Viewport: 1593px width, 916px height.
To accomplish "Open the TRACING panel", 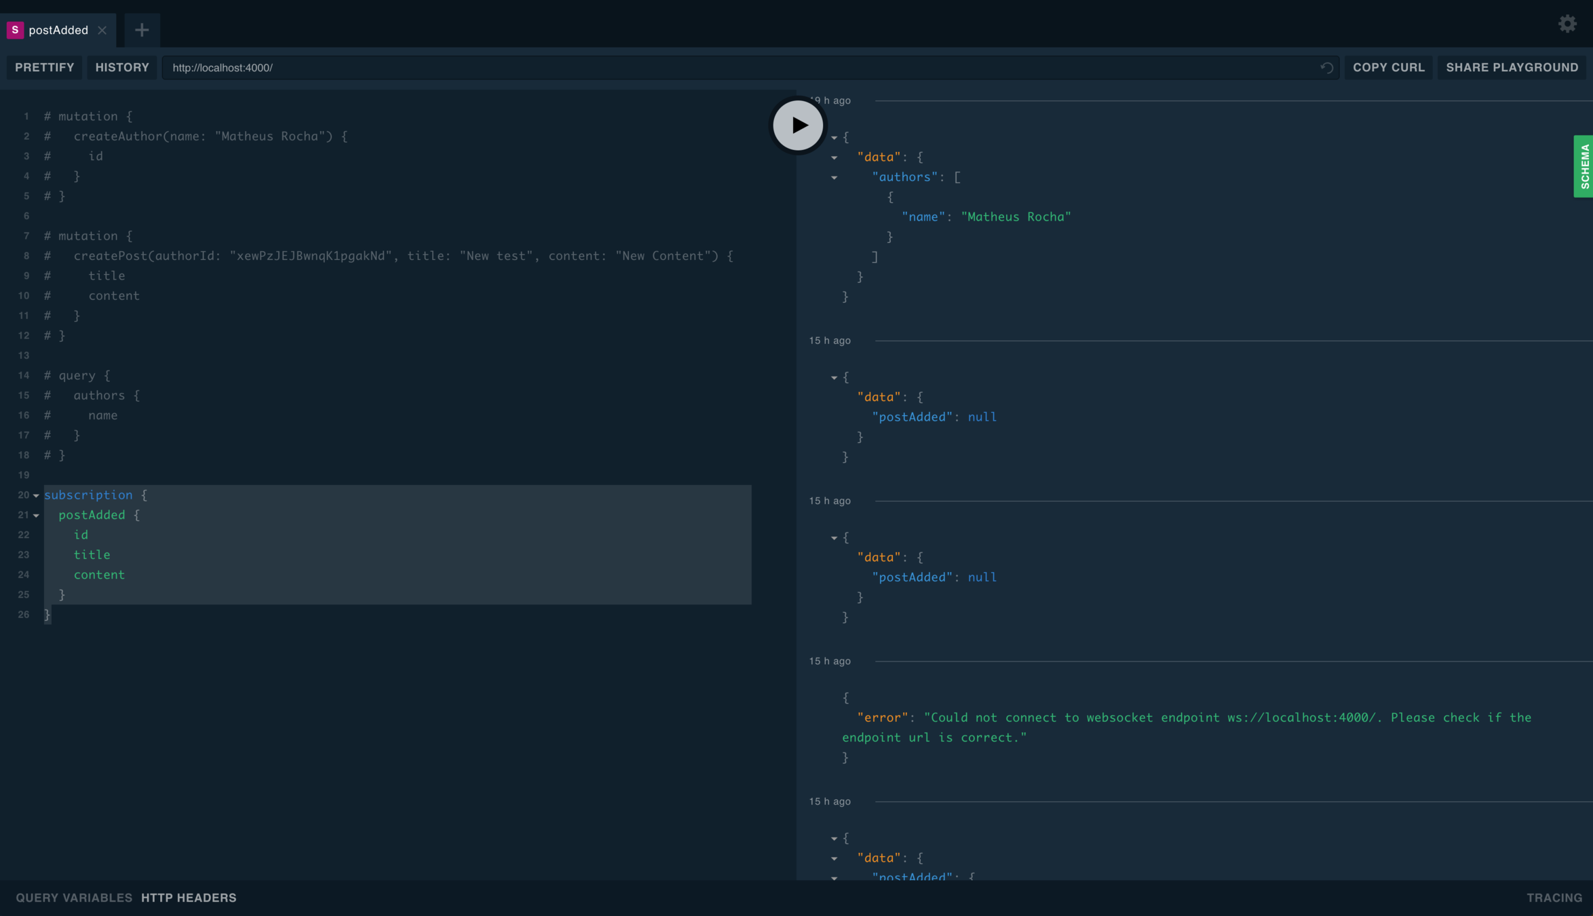I will coord(1554,898).
